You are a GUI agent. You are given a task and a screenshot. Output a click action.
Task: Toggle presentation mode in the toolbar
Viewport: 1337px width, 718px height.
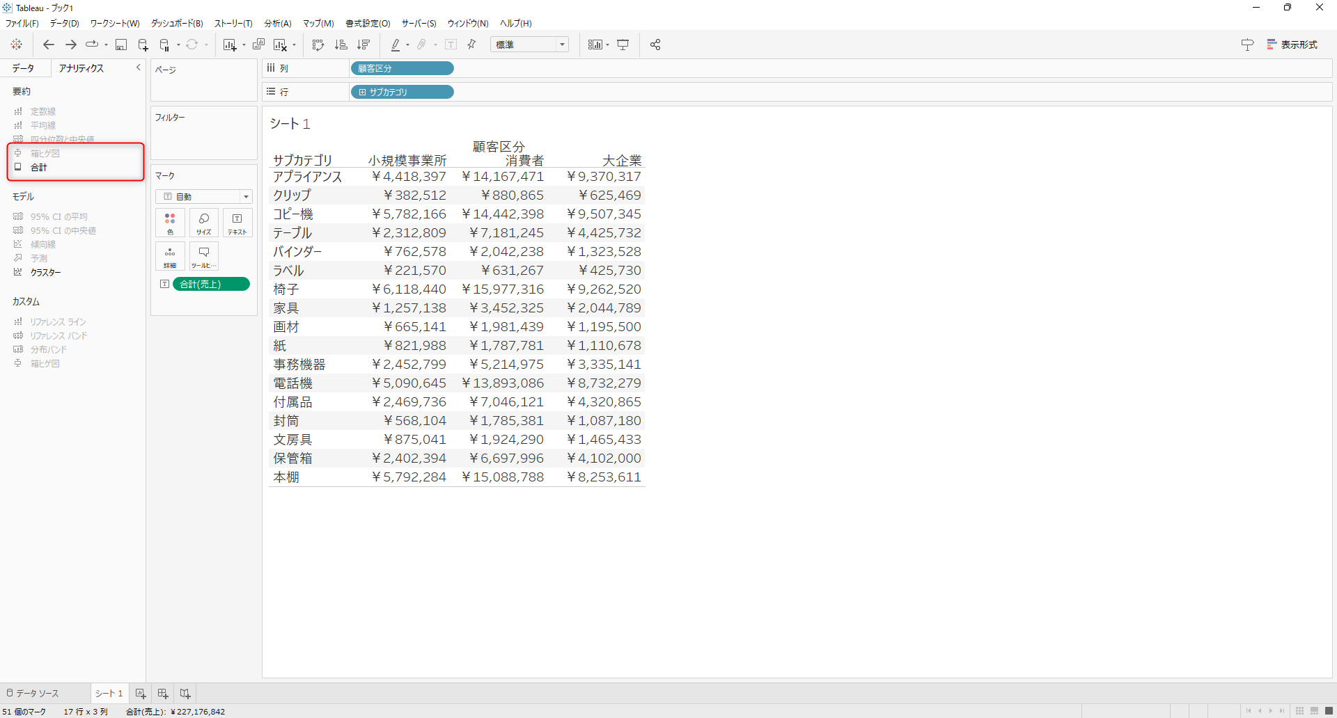point(623,45)
